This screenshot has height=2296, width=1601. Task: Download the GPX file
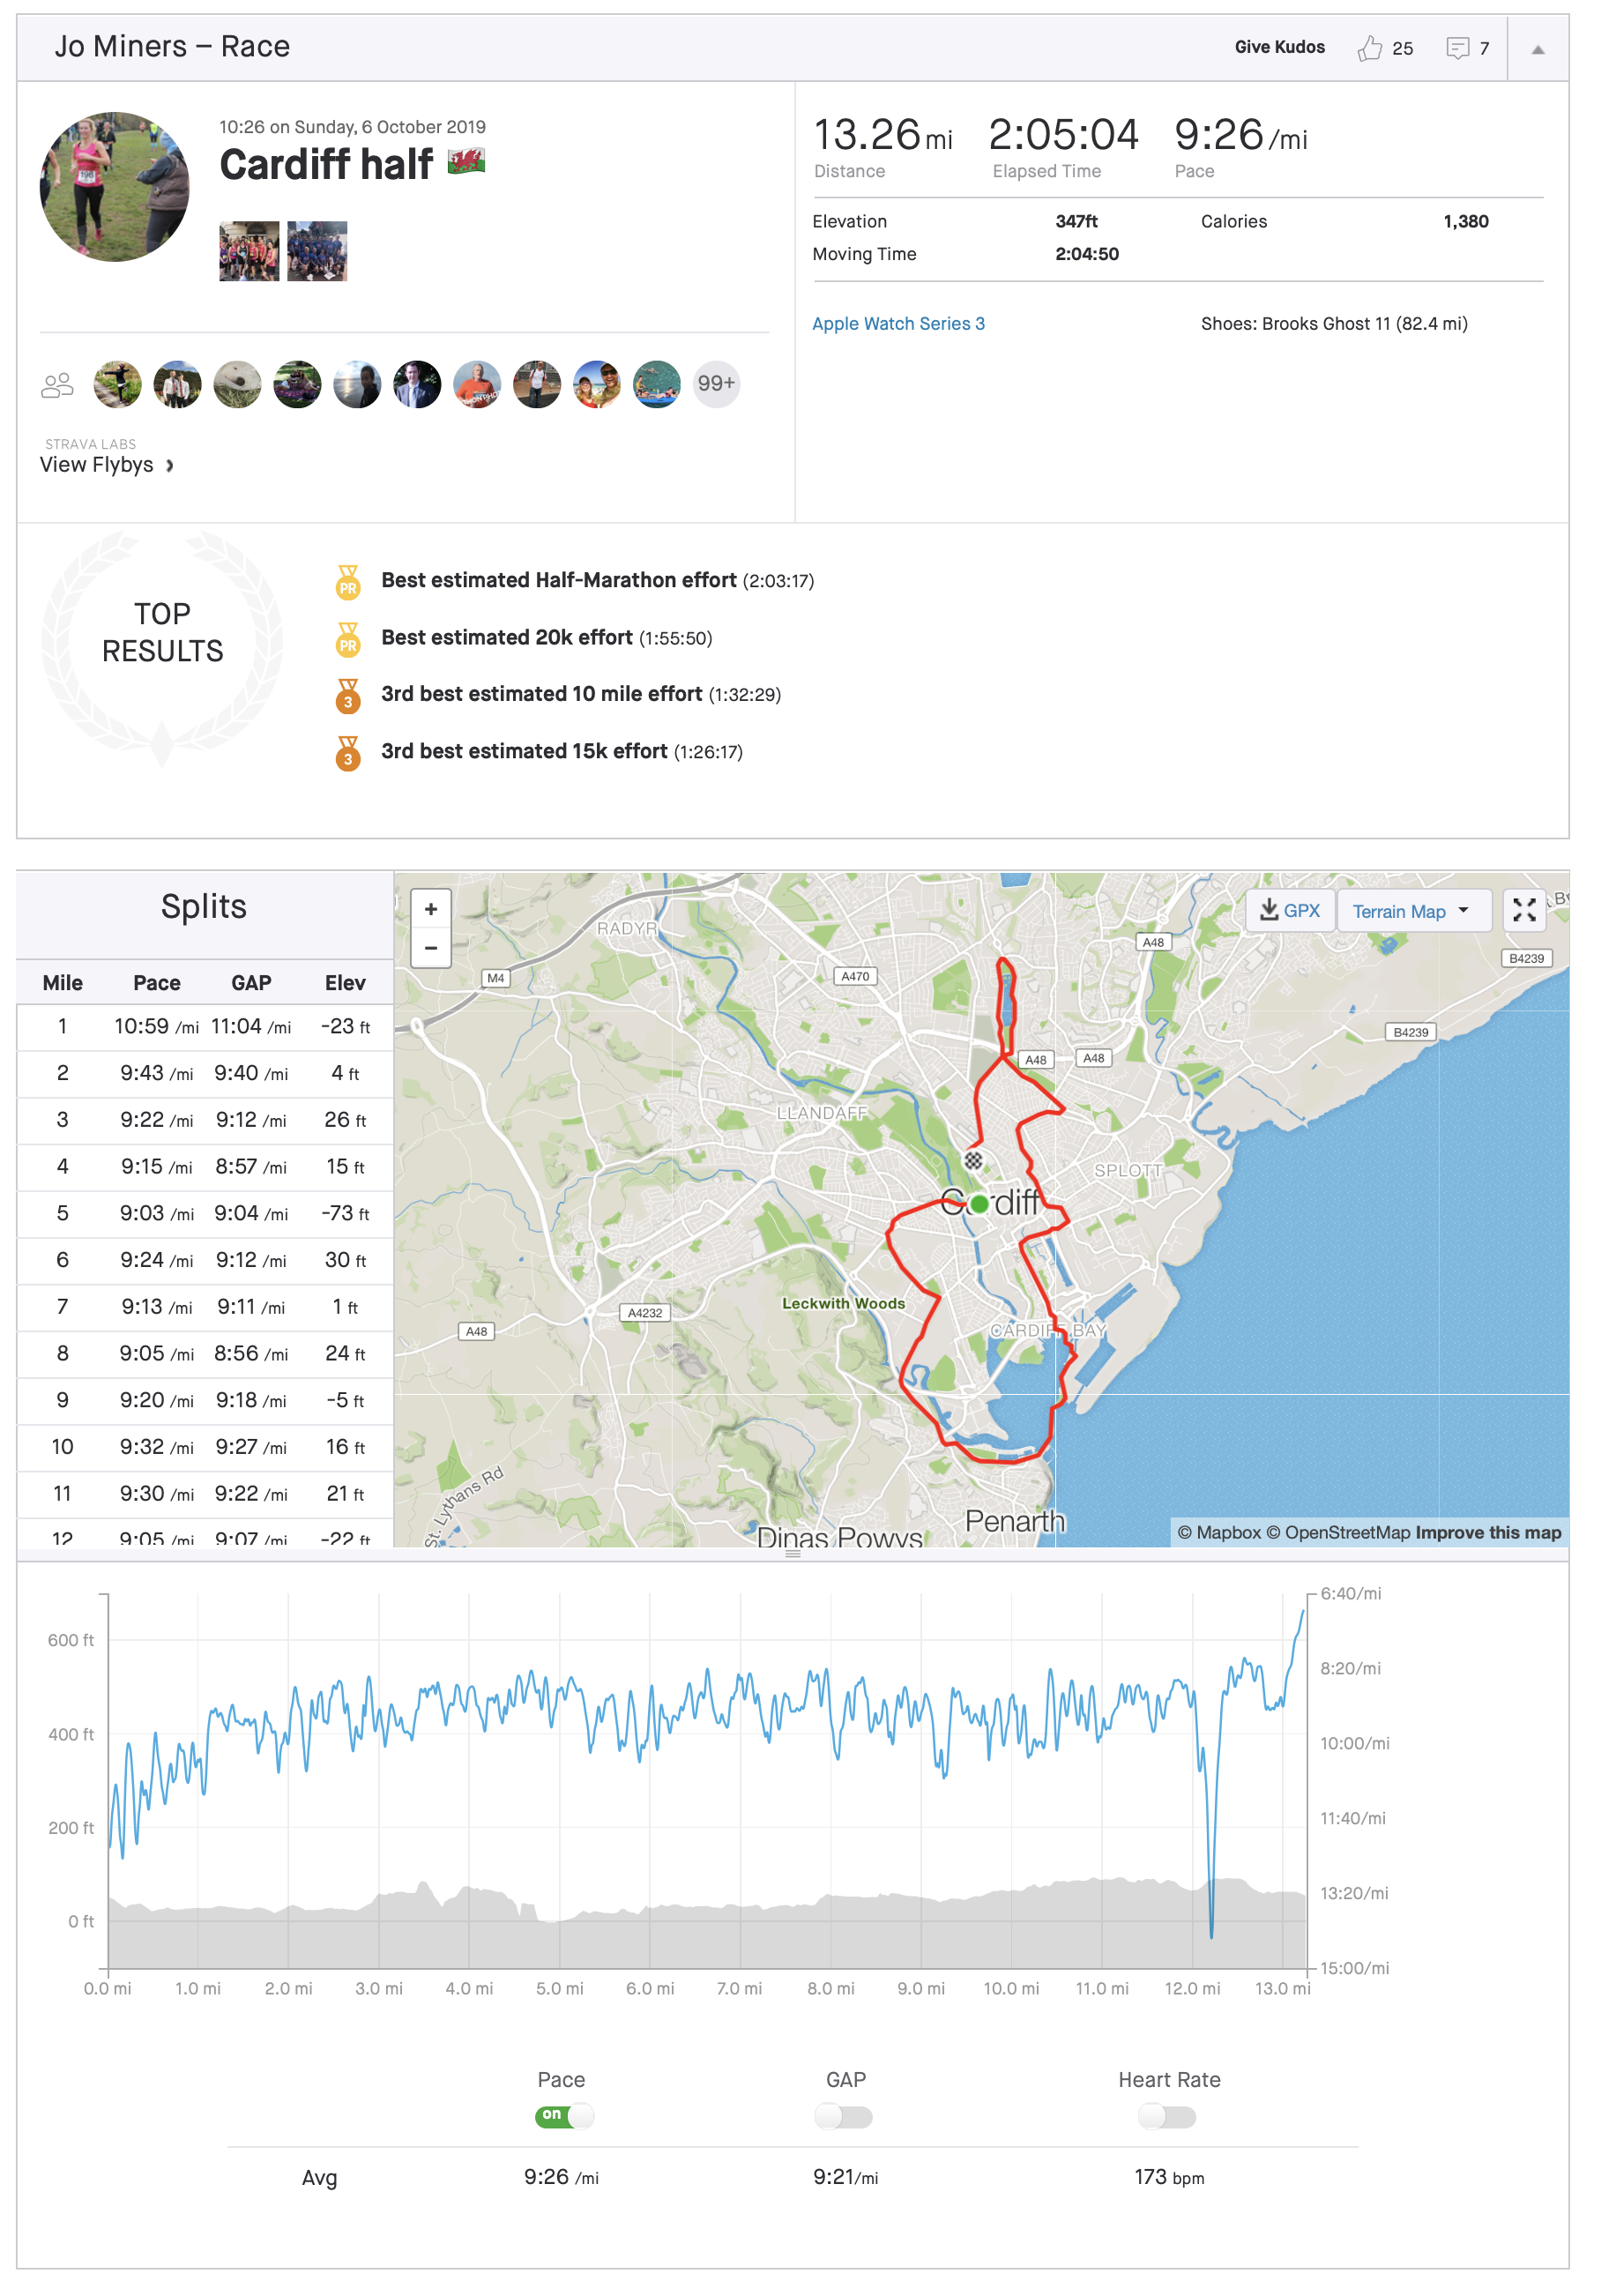1289,911
